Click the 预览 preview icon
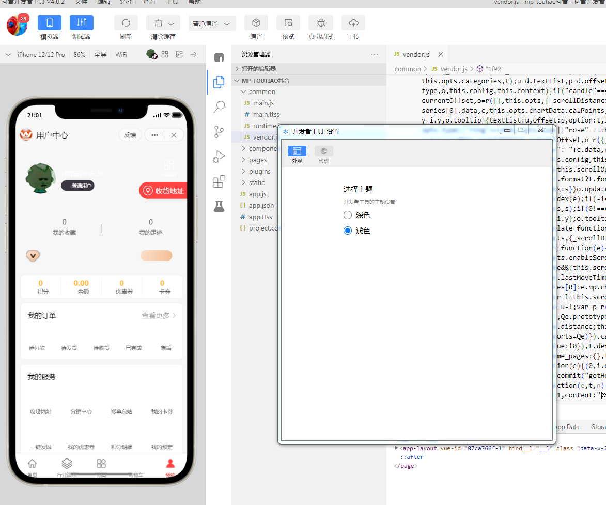This screenshot has width=606, height=505. point(288,23)
